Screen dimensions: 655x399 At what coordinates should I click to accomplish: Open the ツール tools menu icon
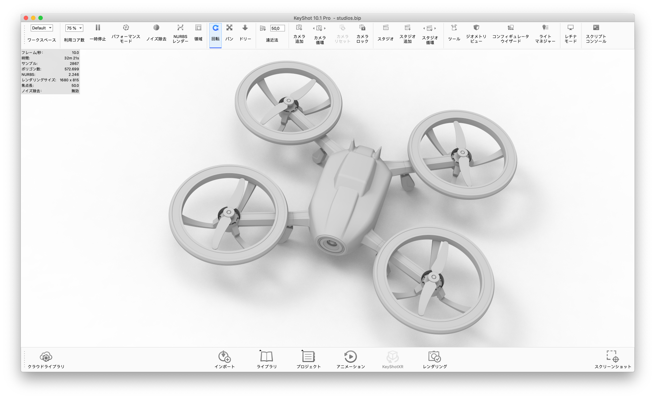click(x=454, y=27)
